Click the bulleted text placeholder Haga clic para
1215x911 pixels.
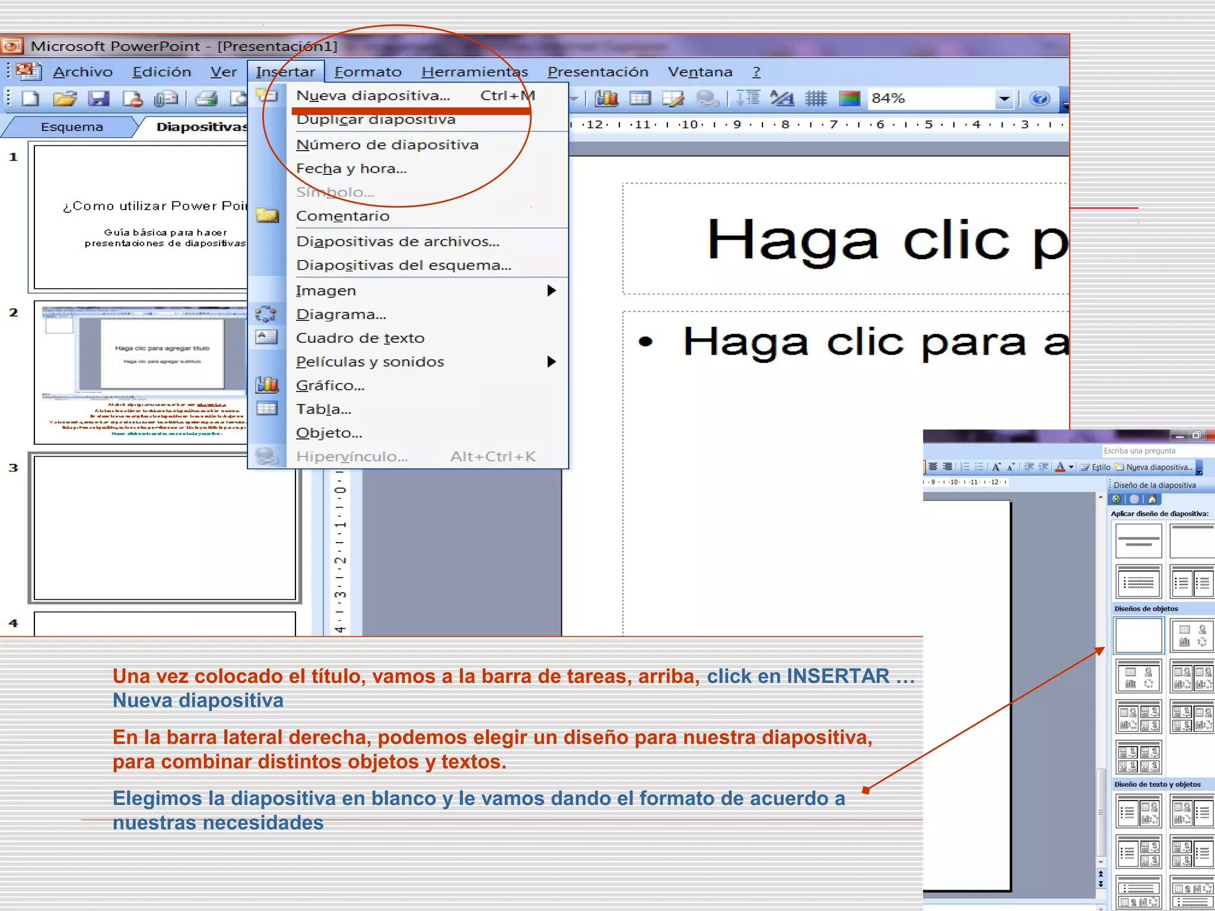(845, 473)
